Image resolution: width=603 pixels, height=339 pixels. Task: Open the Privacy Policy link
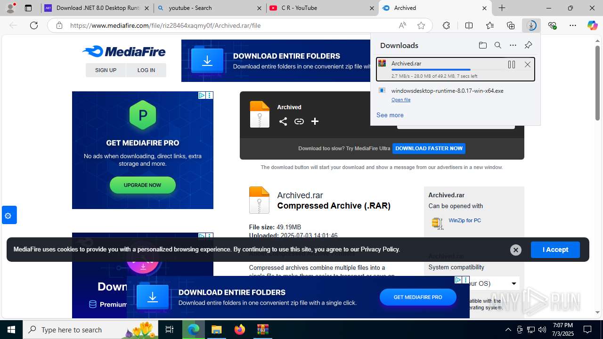(380, 250)
